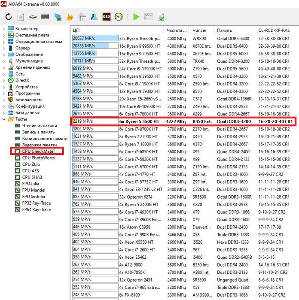Select CPU PhotoWorxx benchmark
Screen dimensions: 299x300
pos(39,158)
